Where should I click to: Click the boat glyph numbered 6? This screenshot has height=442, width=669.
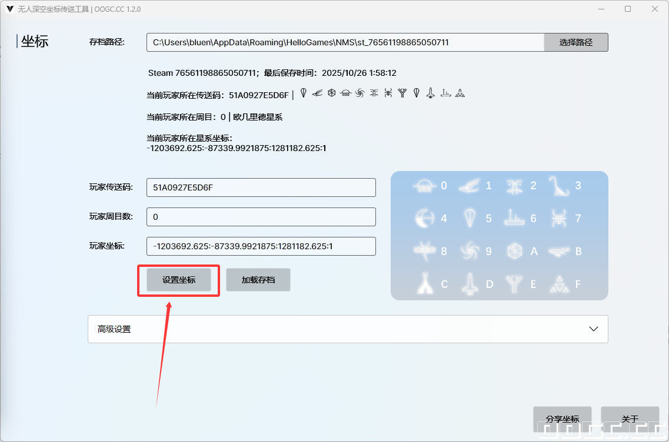coord(514,217)
